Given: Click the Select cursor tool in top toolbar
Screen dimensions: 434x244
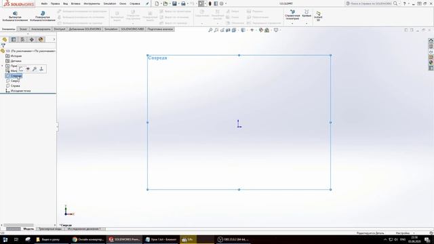Looking at the screenshot, I should tap(201, 3).
